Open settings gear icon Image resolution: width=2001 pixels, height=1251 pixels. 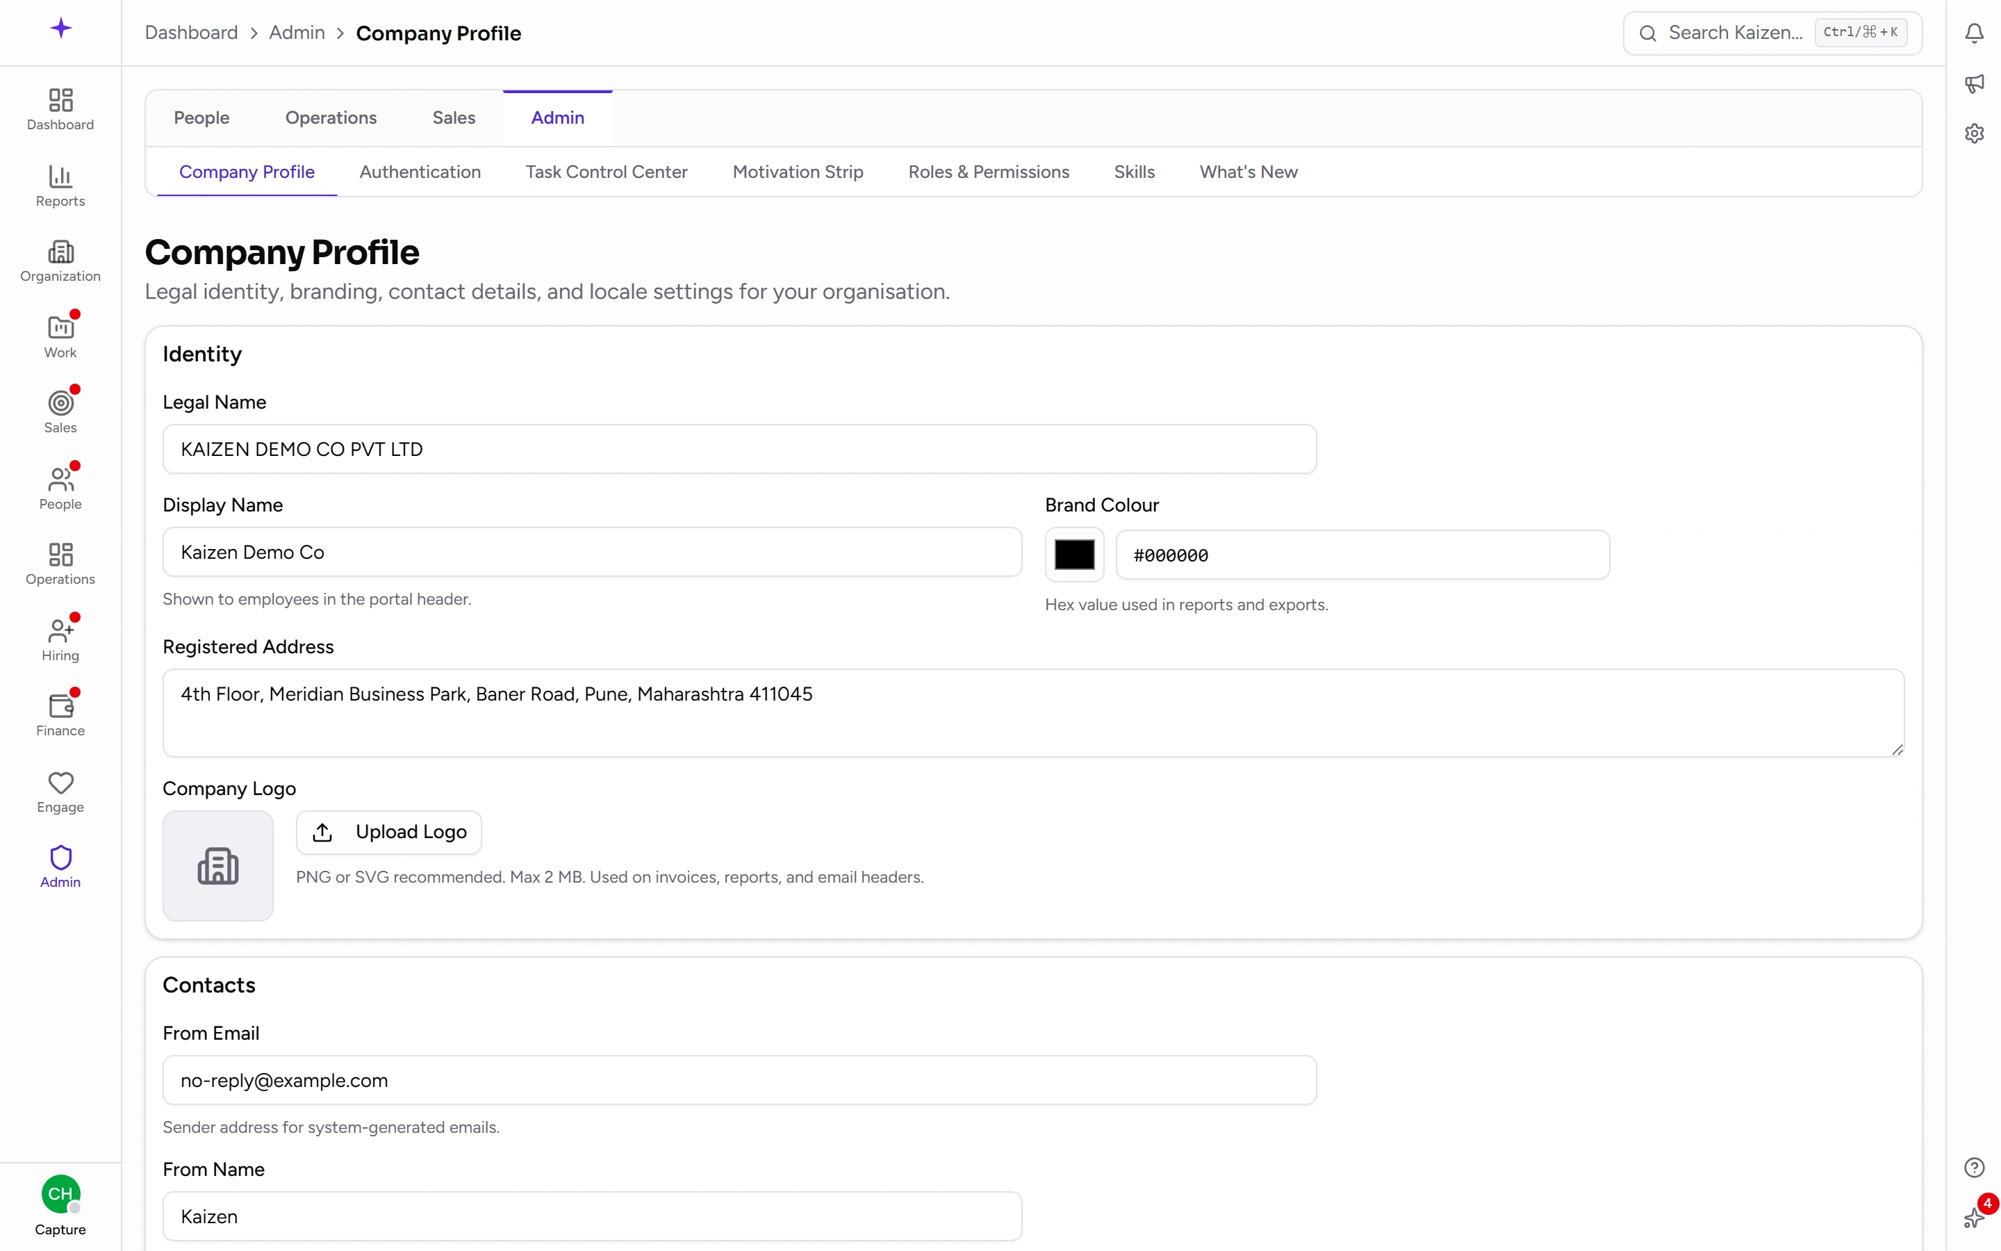[x=1974, y=133]
